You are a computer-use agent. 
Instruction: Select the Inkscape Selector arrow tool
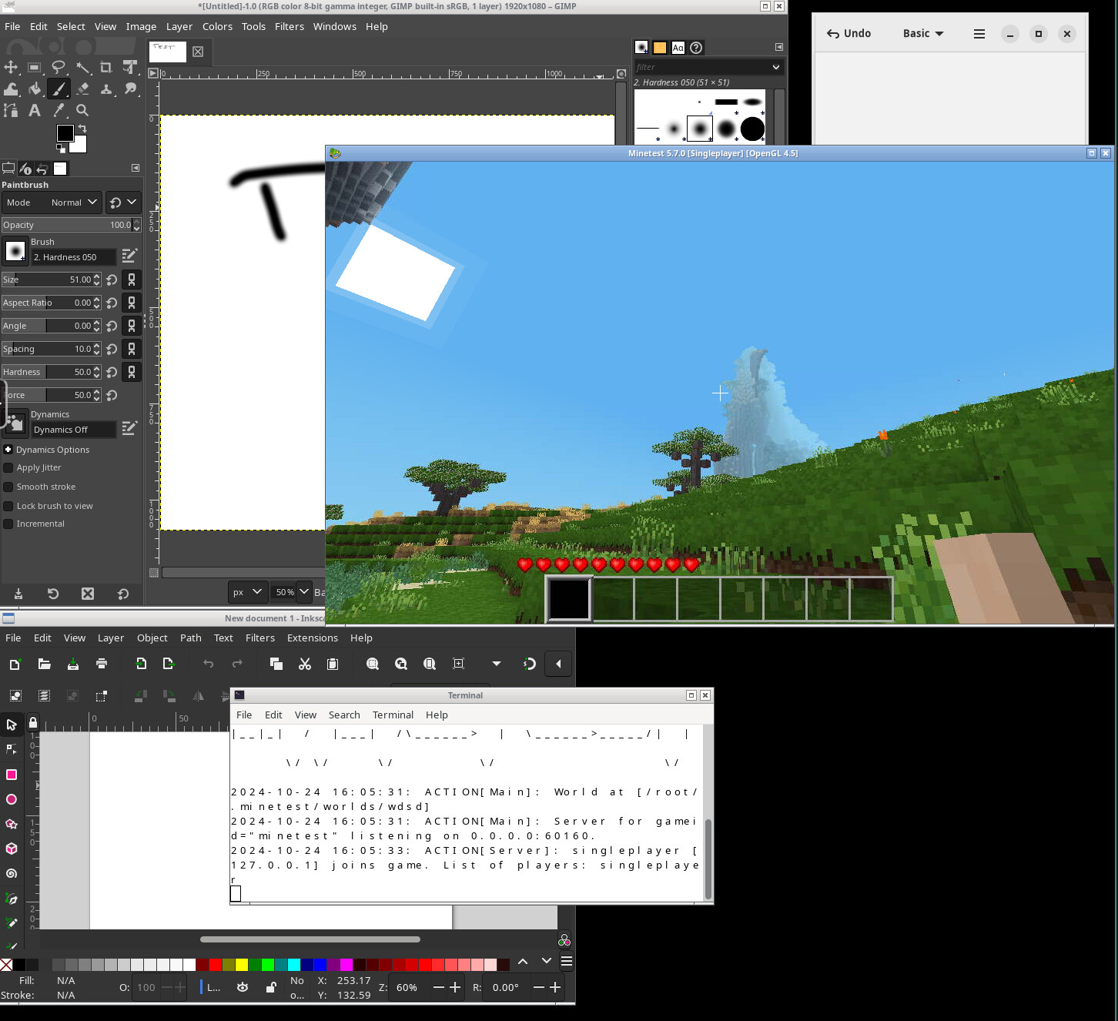(12, 725)
